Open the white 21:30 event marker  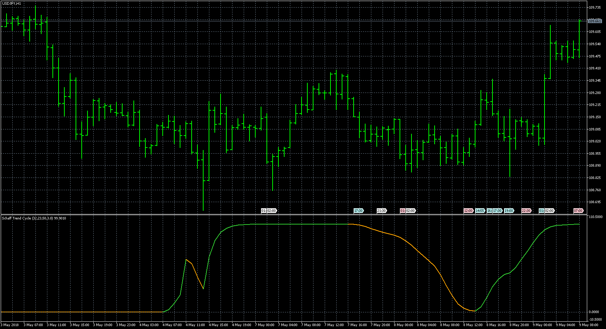click(381, 211)
